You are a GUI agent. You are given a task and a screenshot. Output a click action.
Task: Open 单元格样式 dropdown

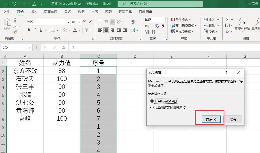(x=182, y=31)
